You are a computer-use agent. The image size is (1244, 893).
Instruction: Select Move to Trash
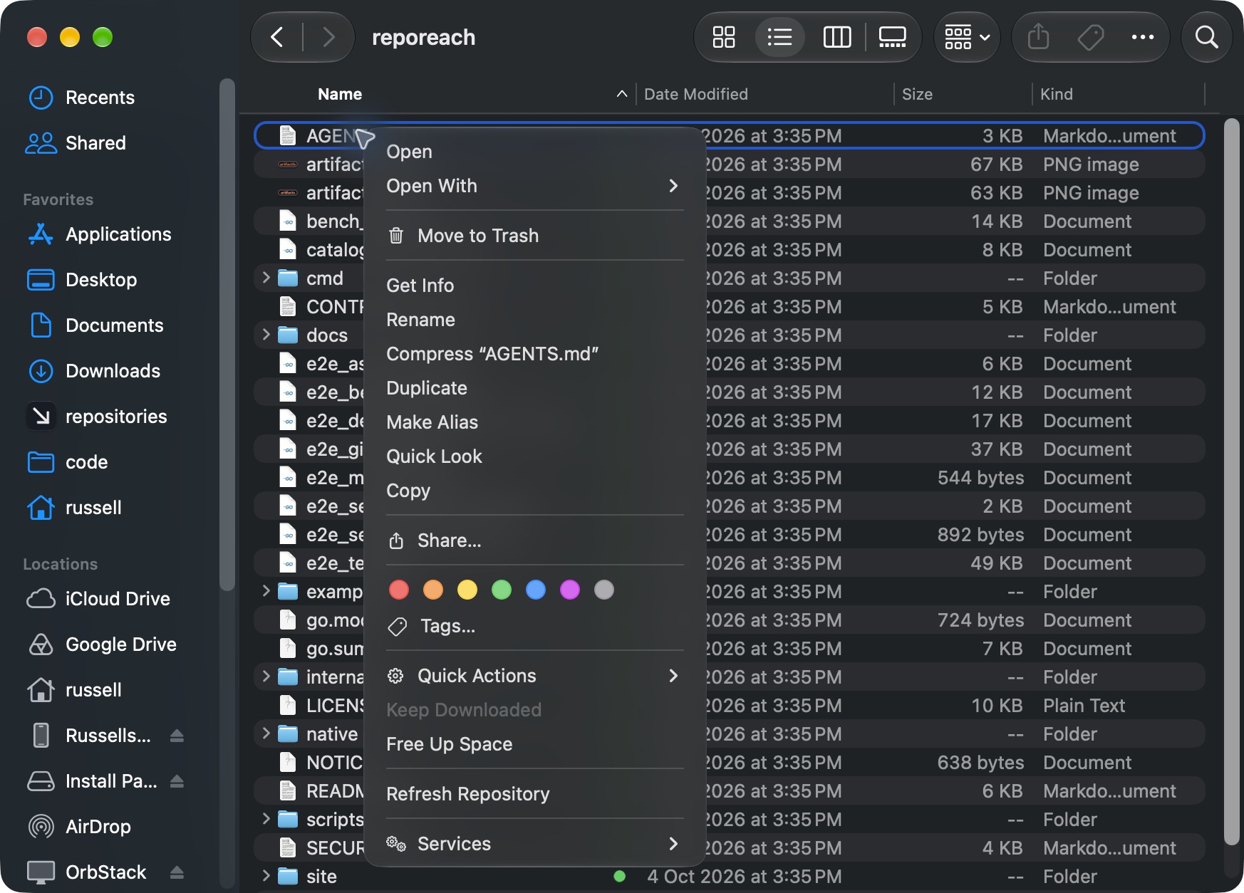coord(534,236)
